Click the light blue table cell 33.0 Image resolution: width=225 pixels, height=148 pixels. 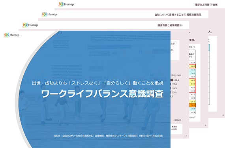[x=192, y=70]
